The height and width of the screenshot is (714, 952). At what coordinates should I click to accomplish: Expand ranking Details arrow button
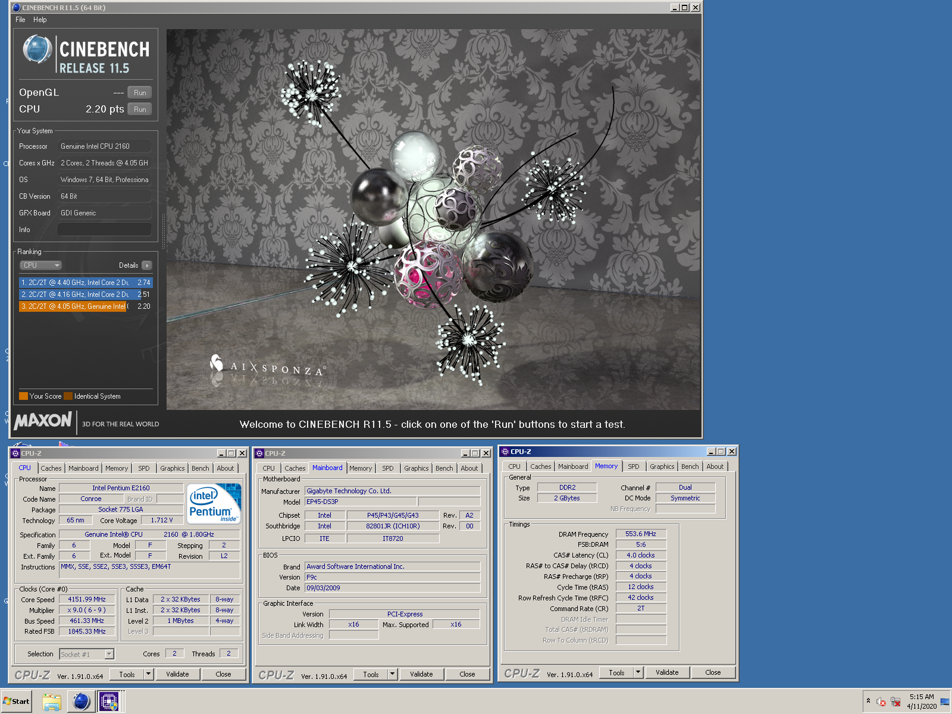point(147,265)
